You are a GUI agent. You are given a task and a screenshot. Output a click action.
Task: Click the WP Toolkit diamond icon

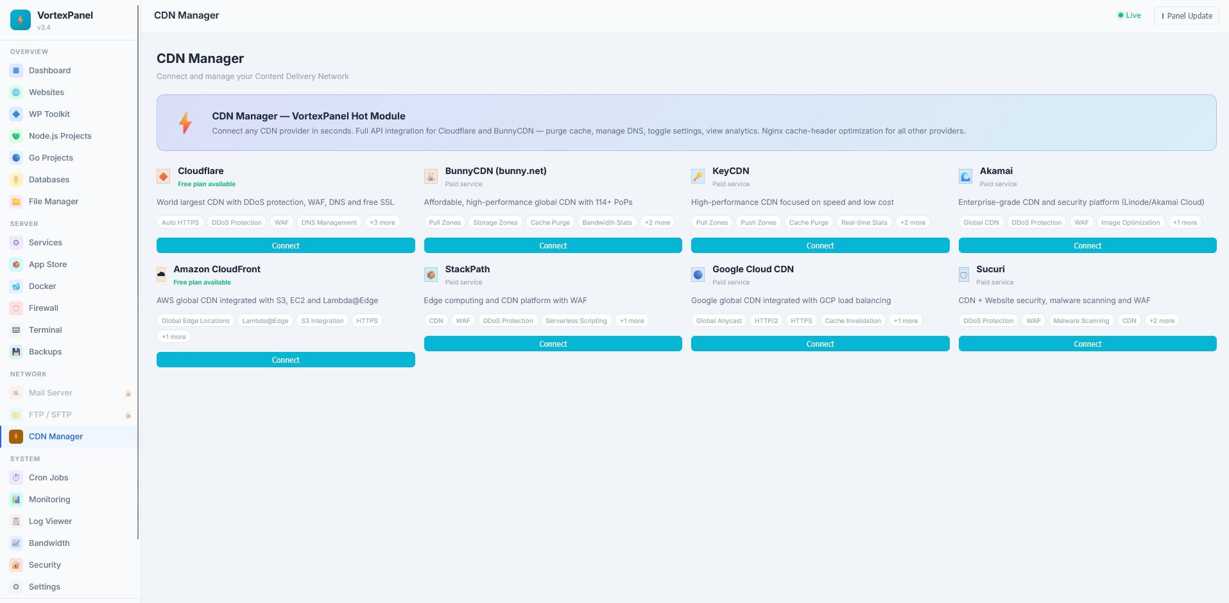click(x=17, y=114)
